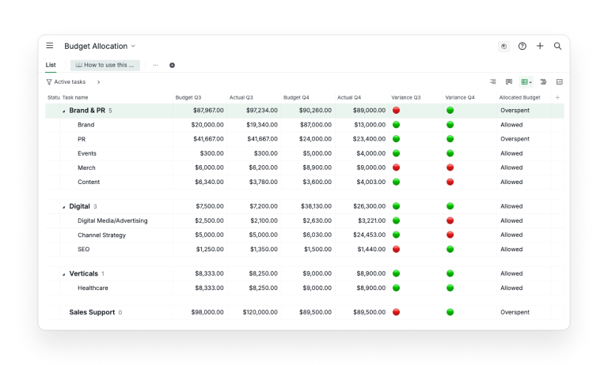Click the Task name column header
This screenshot has height=365, width=608.
point(75,97)
